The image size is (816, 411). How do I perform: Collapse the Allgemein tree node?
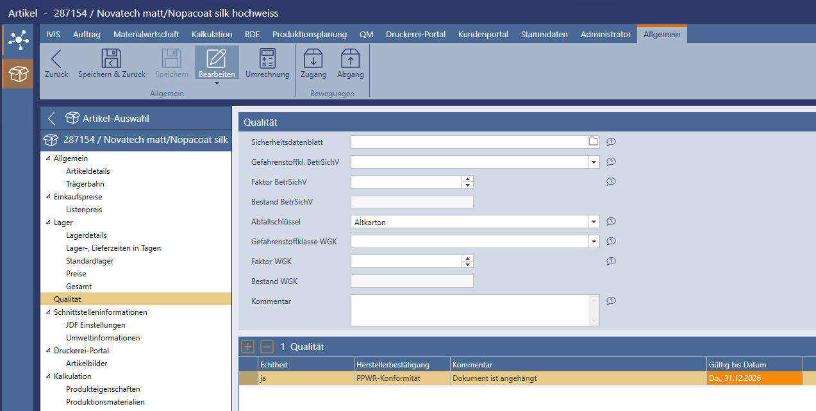[x=48, y=158]
